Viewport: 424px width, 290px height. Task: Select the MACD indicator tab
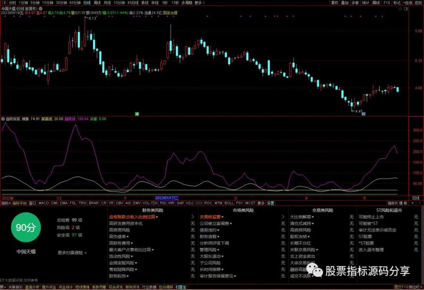coord(44,203)
